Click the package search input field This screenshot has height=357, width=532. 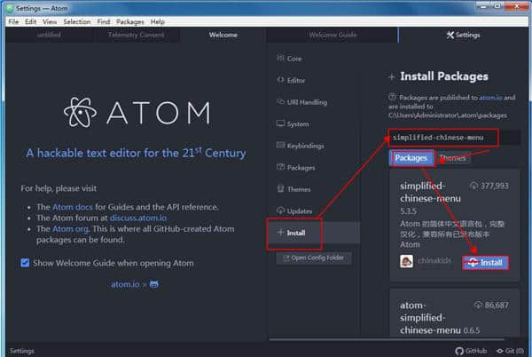pyautogui.click(x=442, y=138)
